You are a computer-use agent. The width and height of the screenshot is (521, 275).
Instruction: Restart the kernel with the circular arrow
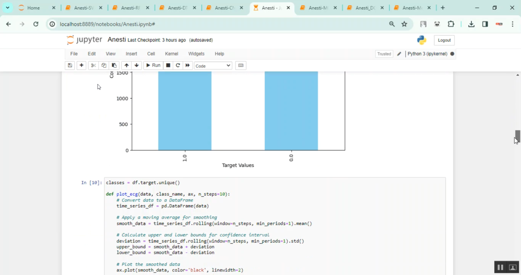pos(178,65)
